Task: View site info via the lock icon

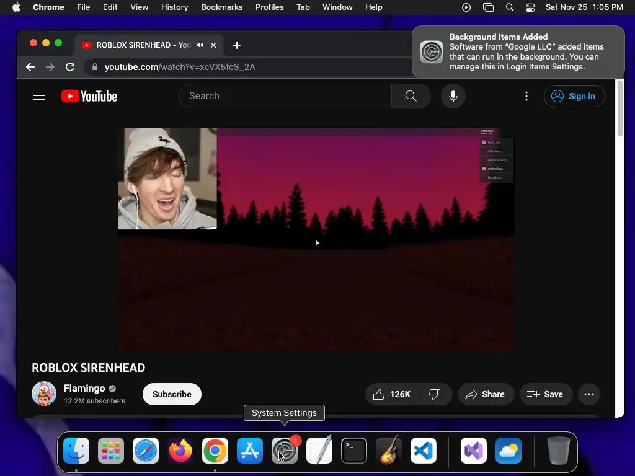Action: (95, 67)
